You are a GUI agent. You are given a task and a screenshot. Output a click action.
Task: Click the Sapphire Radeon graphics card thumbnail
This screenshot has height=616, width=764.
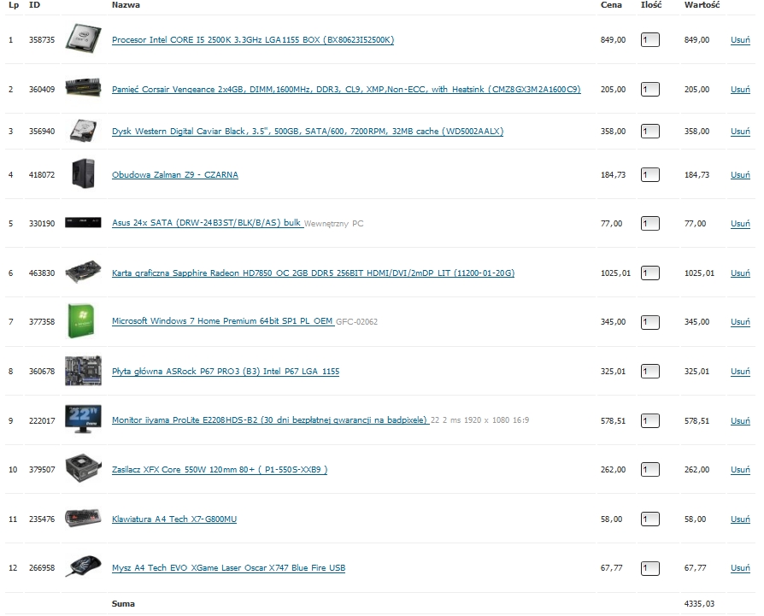[83, 272]
